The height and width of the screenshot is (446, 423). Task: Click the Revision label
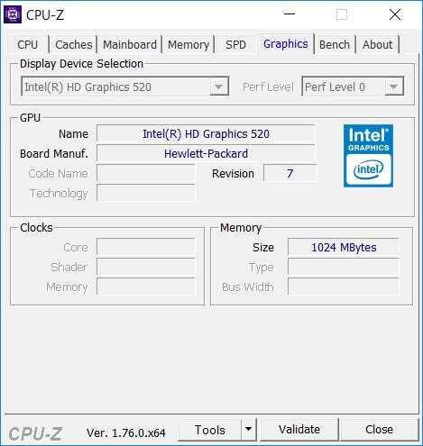click(x=233, y=174)
